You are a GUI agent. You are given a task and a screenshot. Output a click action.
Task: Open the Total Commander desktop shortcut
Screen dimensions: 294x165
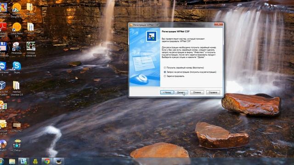click(3, 49)
